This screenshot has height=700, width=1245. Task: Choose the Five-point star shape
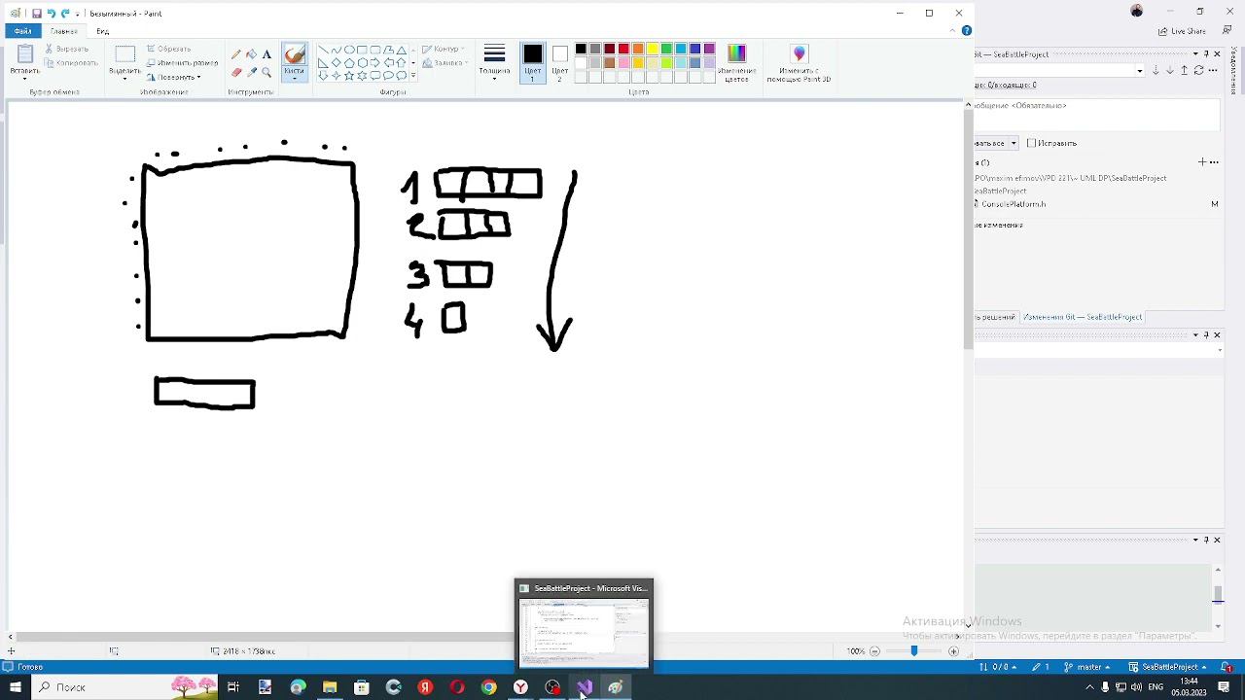pos(348,75)
